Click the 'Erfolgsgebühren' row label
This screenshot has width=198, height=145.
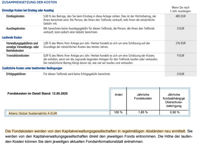(17, 74)
